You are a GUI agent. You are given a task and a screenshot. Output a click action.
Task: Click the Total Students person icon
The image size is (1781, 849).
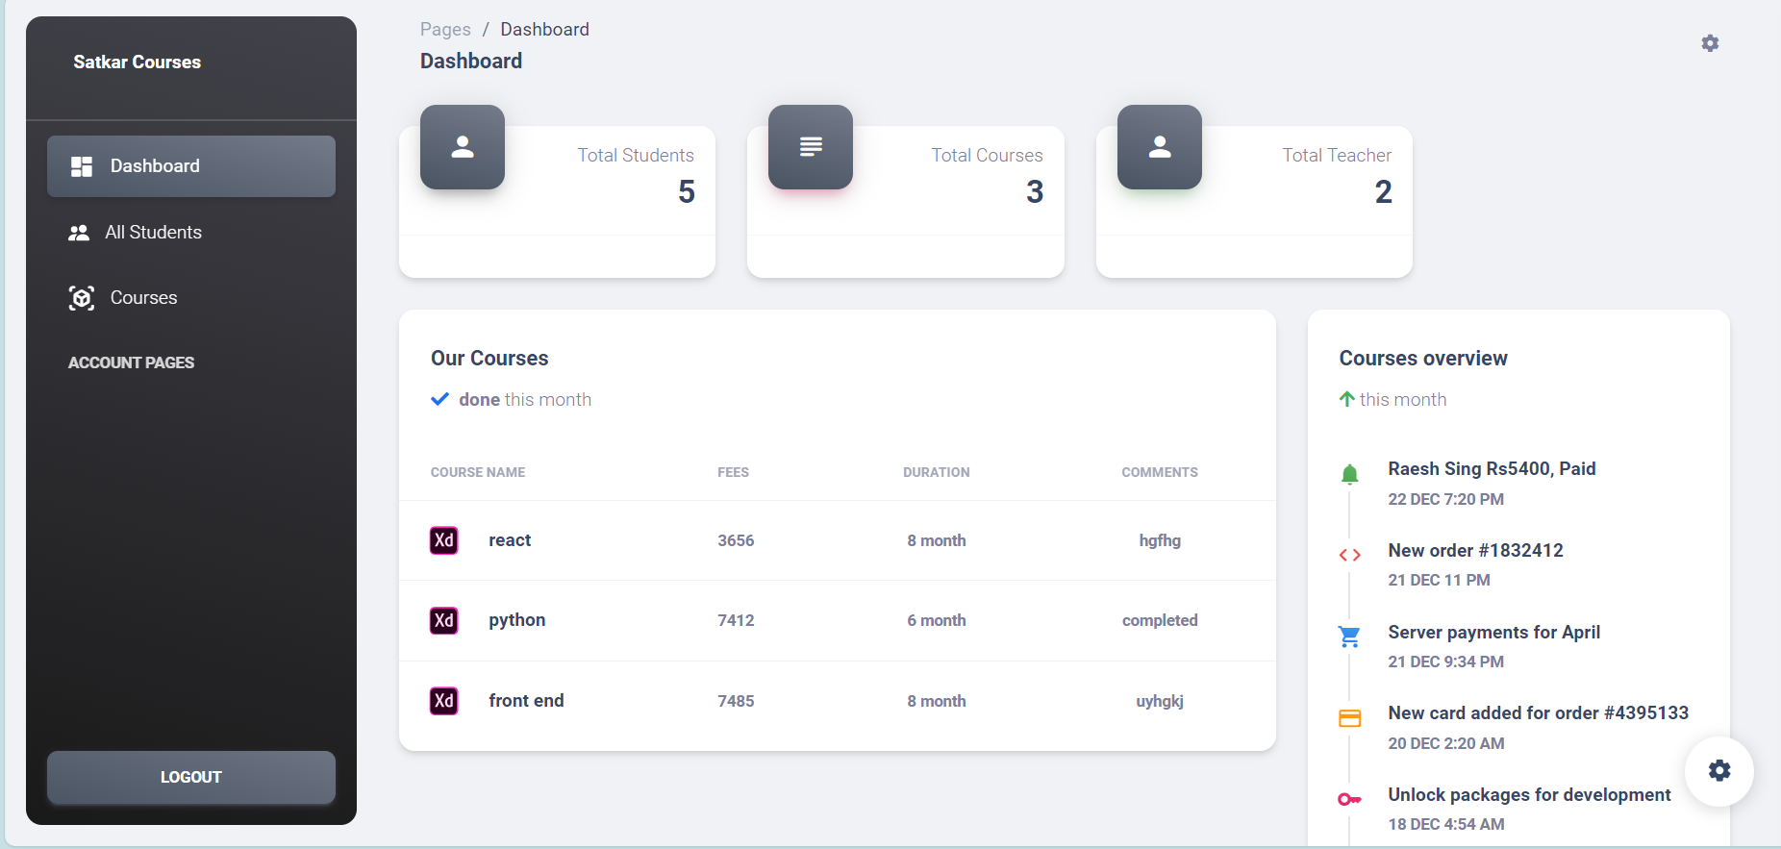click(x=463, y=147)
